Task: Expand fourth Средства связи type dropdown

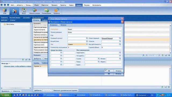Action: 61,62
